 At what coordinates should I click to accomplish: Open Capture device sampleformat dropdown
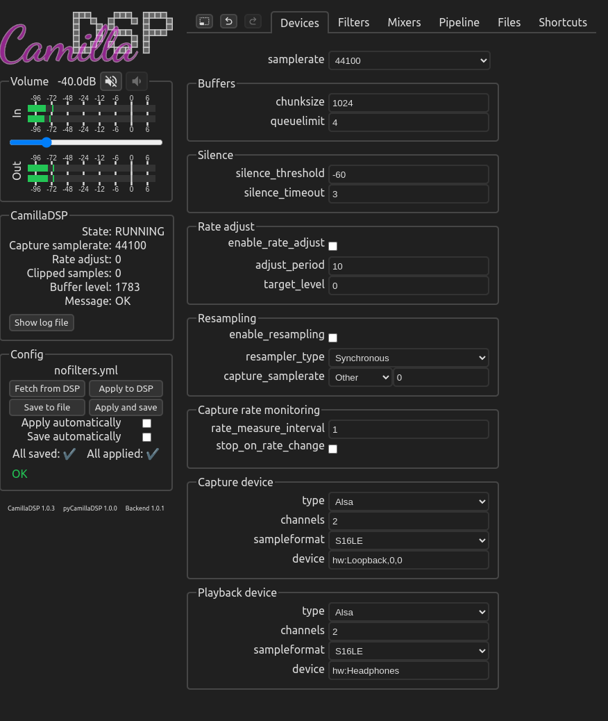tap(409, 540)
